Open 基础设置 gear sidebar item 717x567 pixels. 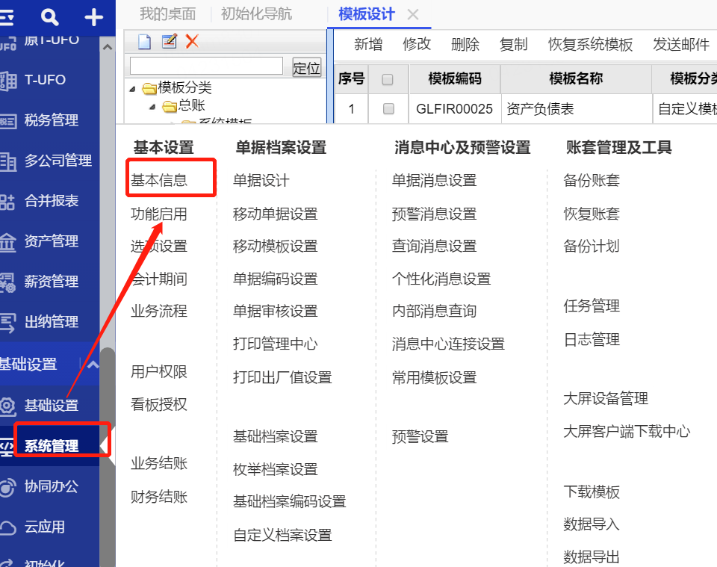[52, 405]
